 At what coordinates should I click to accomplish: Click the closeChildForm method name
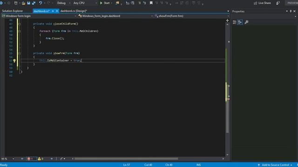65,24
